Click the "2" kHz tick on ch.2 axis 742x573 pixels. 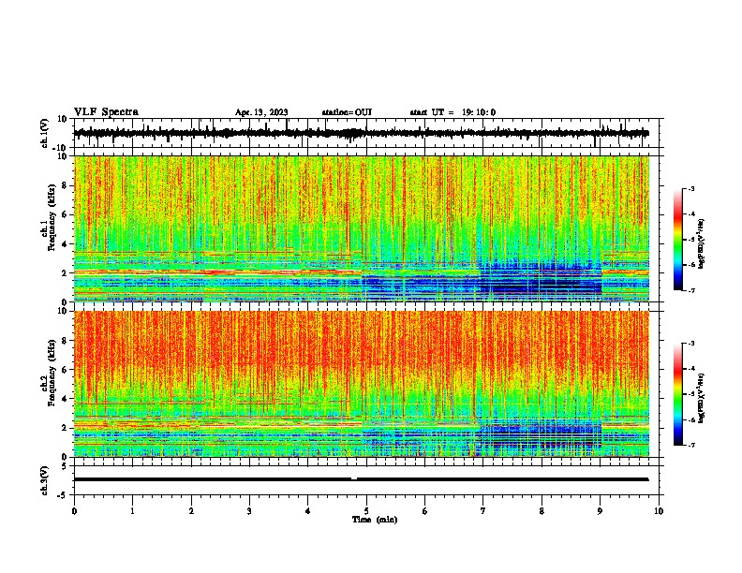[x=66, y=428]
